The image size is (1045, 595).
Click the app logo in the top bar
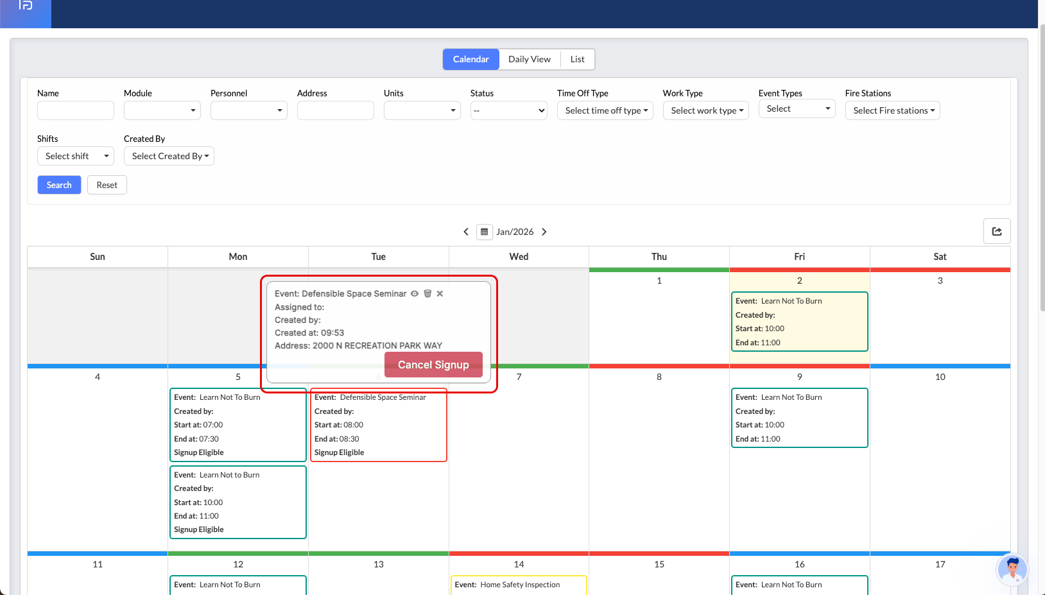click(26, 6)
